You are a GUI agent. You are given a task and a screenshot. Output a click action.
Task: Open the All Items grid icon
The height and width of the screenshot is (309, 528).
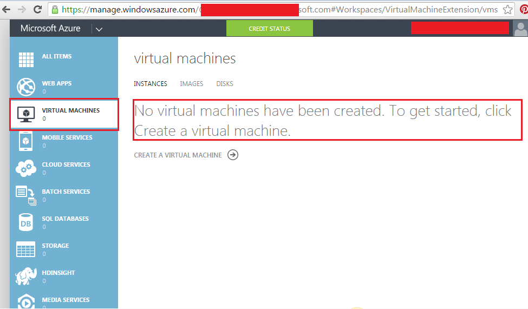[x=26, y=60]
